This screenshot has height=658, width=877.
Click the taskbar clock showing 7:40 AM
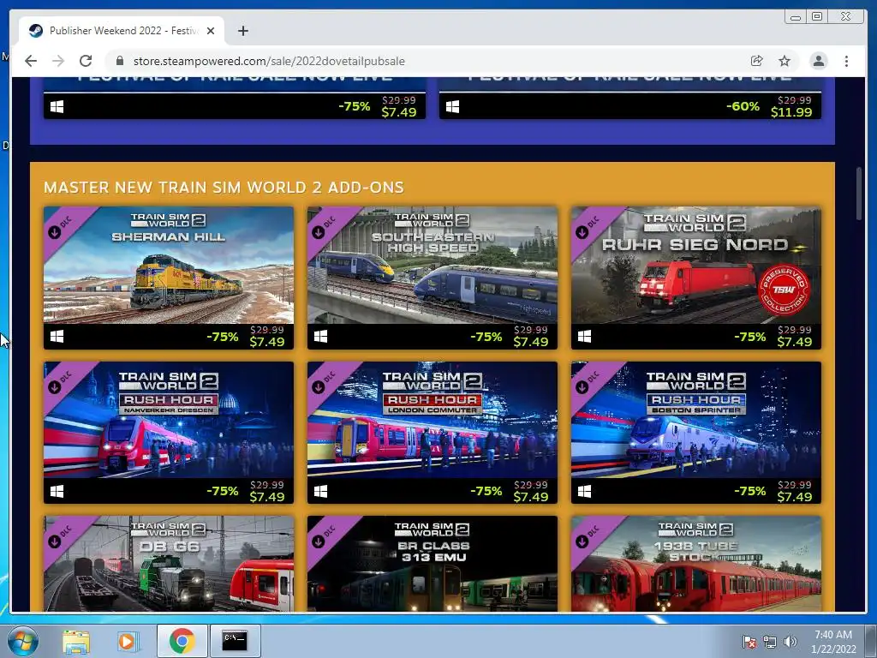tap(833, 641)
